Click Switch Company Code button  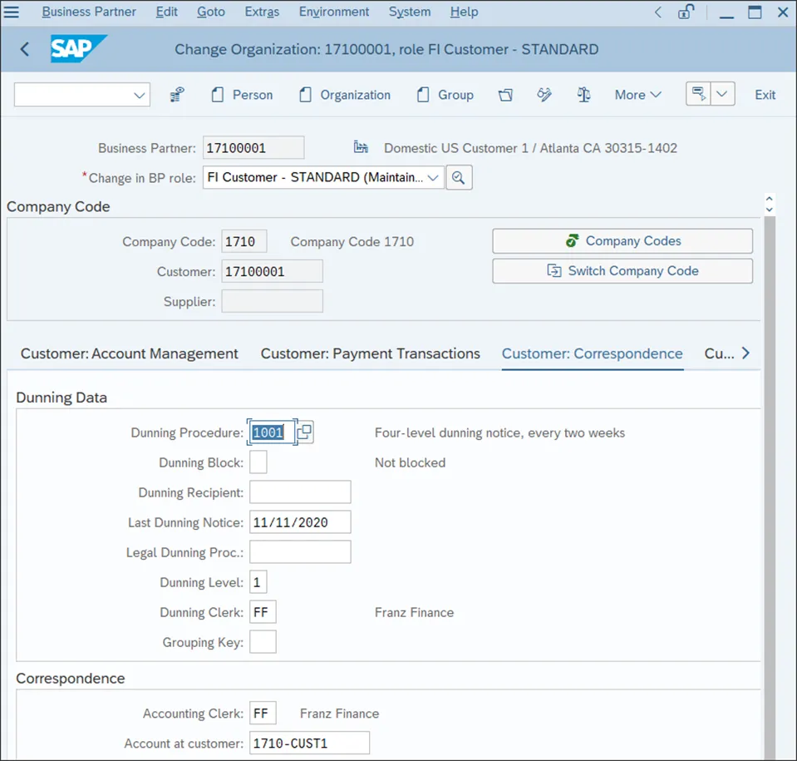tap(622, 271)
